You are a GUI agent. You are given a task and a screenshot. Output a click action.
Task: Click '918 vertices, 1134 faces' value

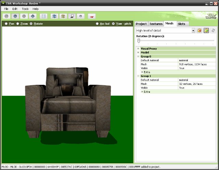click(197, 64)
